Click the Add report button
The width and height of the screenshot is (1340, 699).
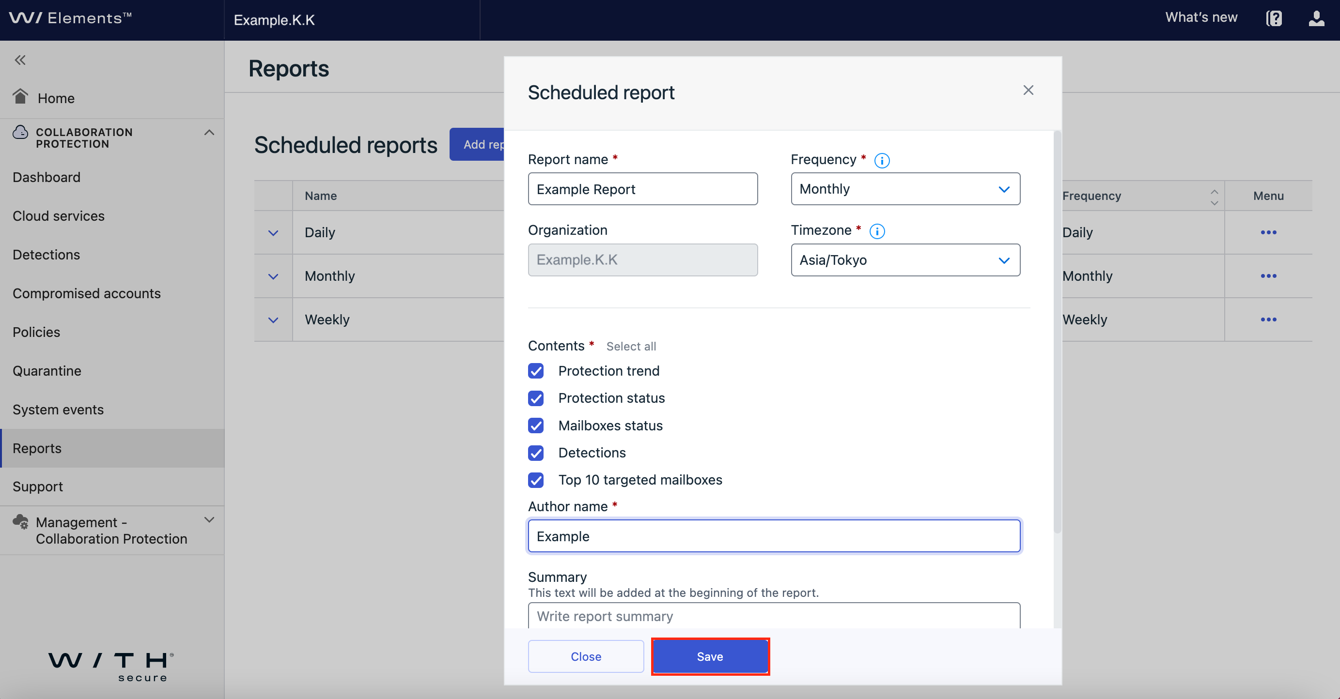pos(477,144)
